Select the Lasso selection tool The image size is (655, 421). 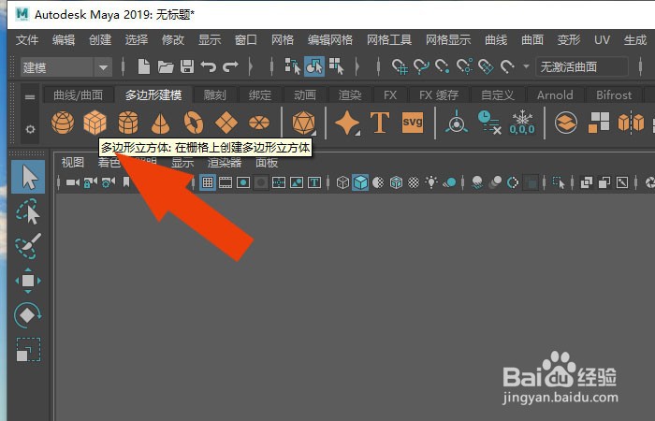click(x=28, y=211)
